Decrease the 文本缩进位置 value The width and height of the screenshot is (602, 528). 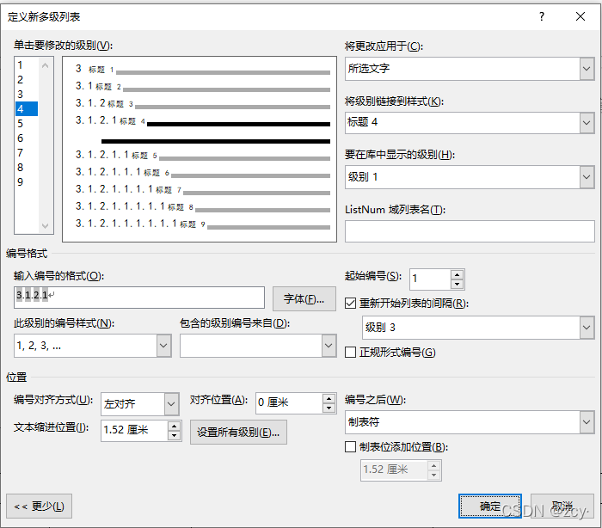point(175,435)
